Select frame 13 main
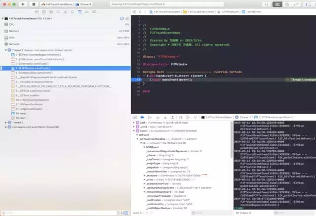 point(65,113)
